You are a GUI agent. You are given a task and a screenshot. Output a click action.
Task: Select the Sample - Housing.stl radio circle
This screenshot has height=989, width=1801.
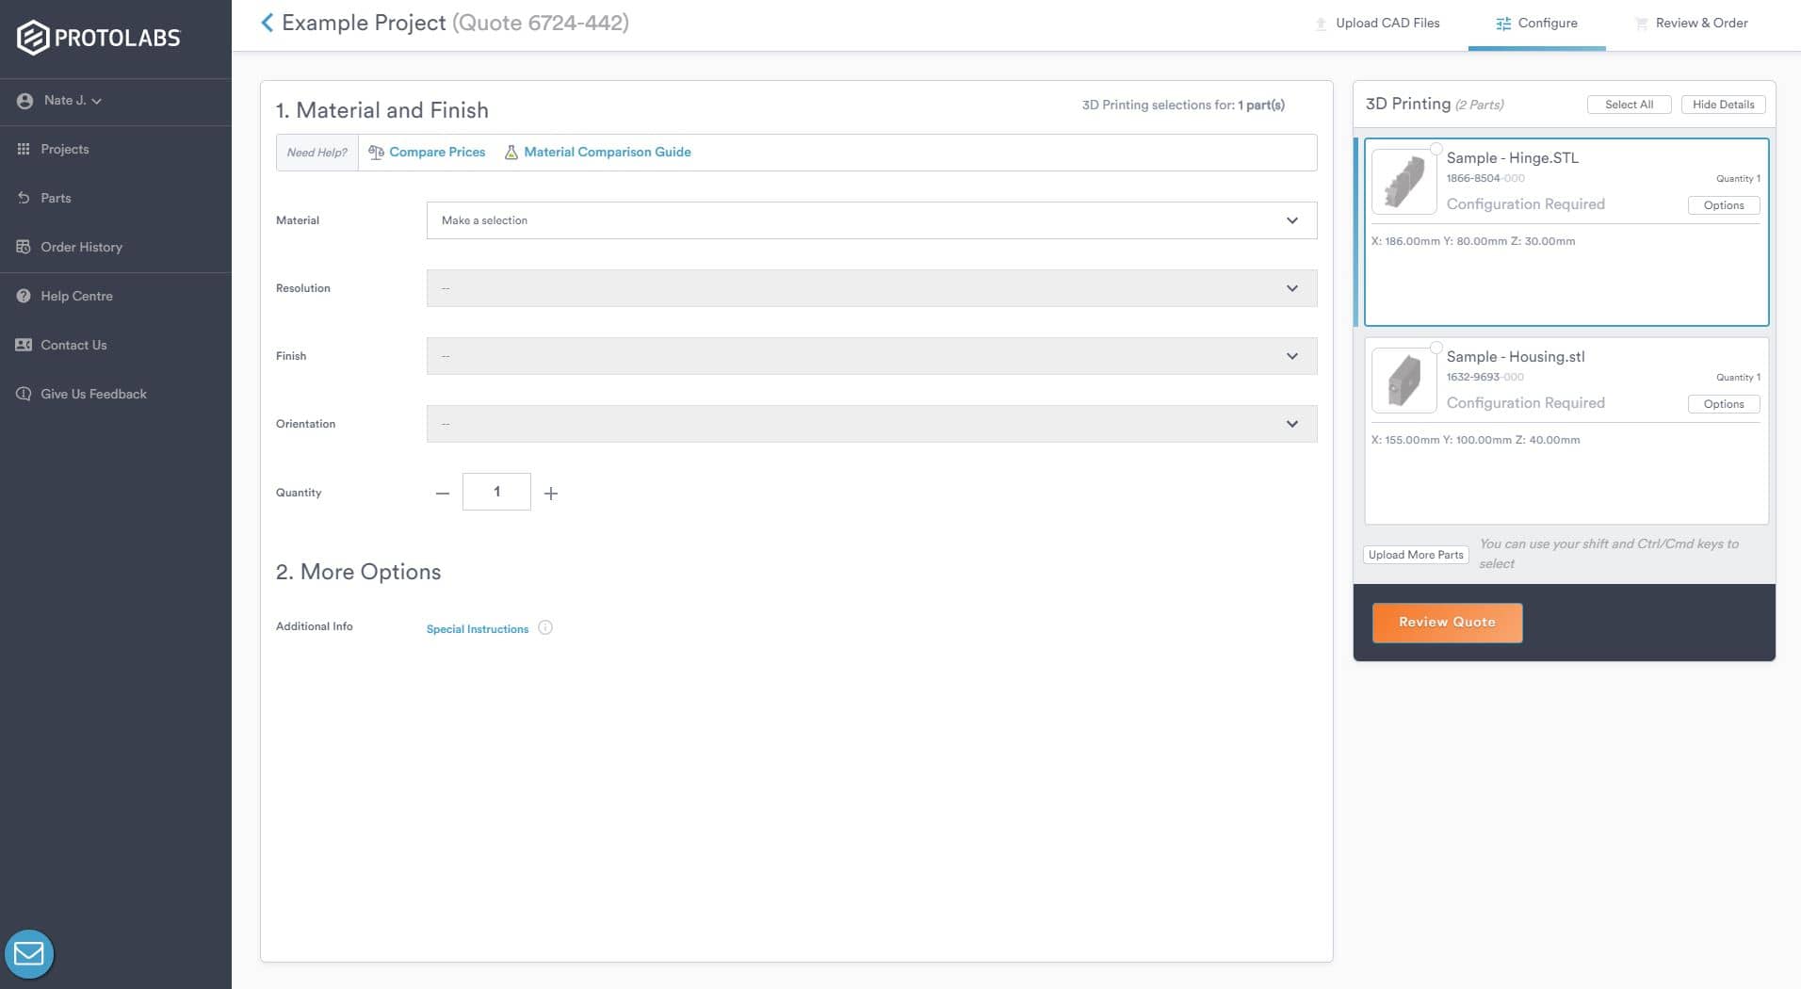pyautogui.click(x=1436, y=348)
